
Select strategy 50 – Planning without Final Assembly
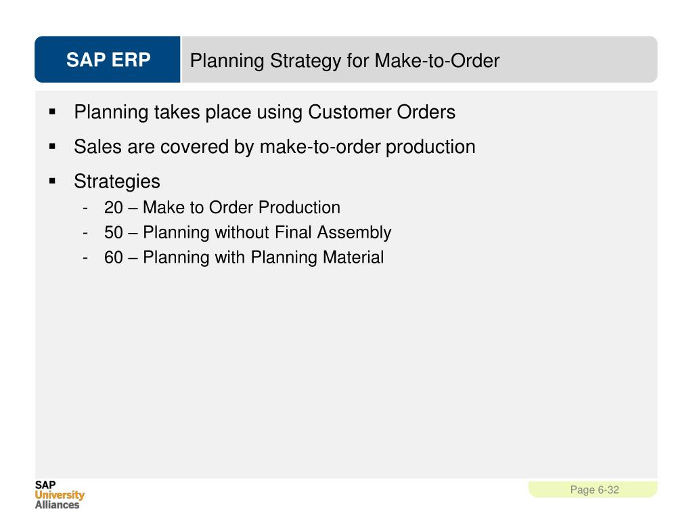tap(248, 233)
